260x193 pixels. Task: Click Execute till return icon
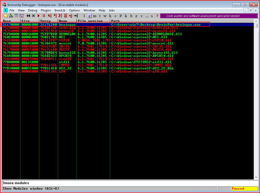point(71,16)
